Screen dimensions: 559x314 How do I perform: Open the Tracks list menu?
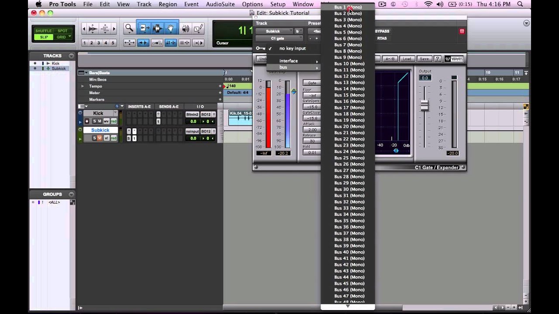click(x=71, y=56)
